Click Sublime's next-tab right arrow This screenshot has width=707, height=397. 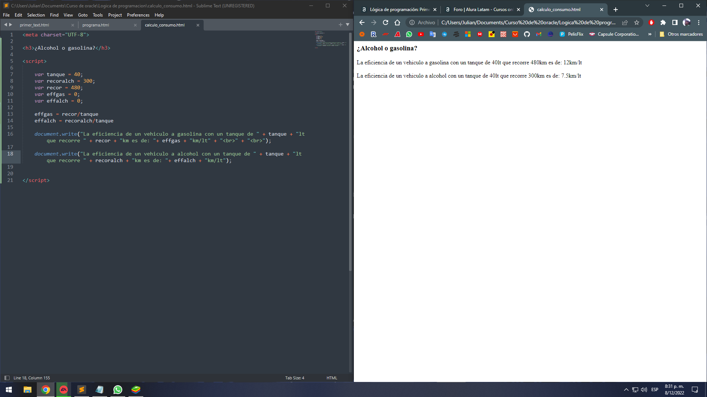tap(11, 25)
